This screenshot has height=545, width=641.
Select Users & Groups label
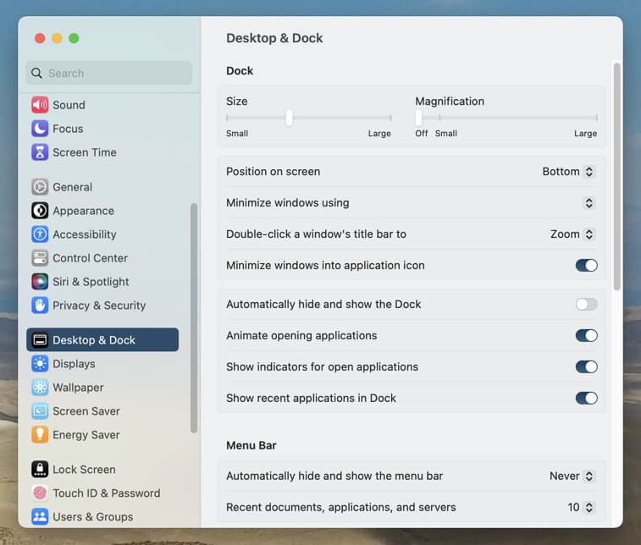[x=93, y=517]
